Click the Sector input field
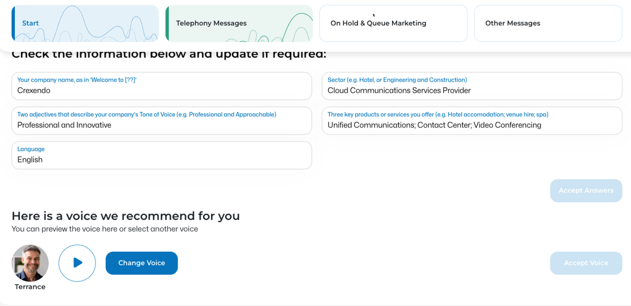The height and width of the screenshot is (306, 631). click(x=472, y=86)
